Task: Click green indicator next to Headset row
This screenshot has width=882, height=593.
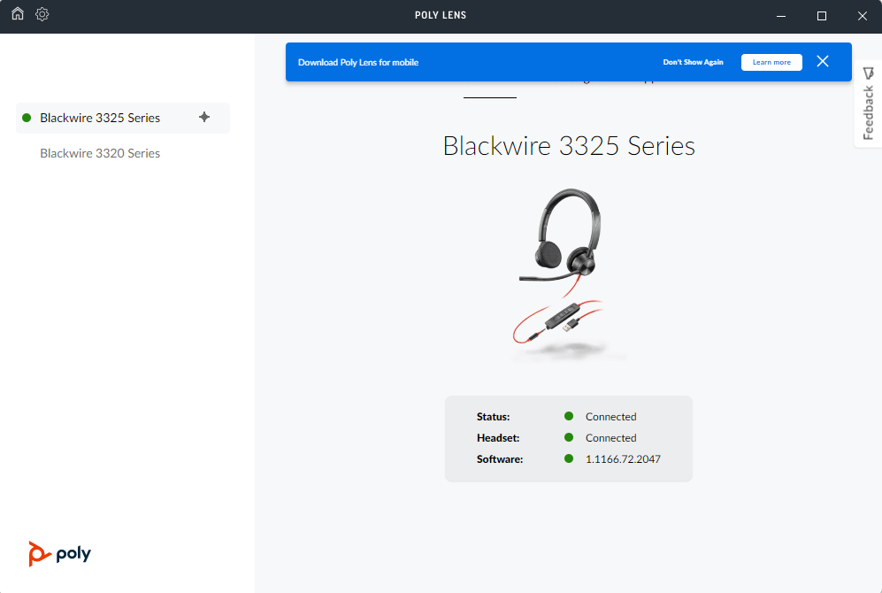Action: click(x=569, y=438)
